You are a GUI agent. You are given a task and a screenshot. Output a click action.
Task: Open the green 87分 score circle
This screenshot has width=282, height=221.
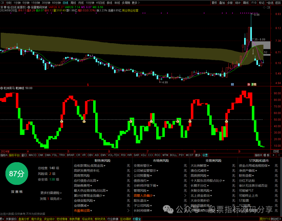(x=17, y=174)
